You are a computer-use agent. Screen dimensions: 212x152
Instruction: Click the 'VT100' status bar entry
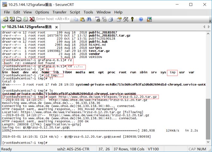153,149
